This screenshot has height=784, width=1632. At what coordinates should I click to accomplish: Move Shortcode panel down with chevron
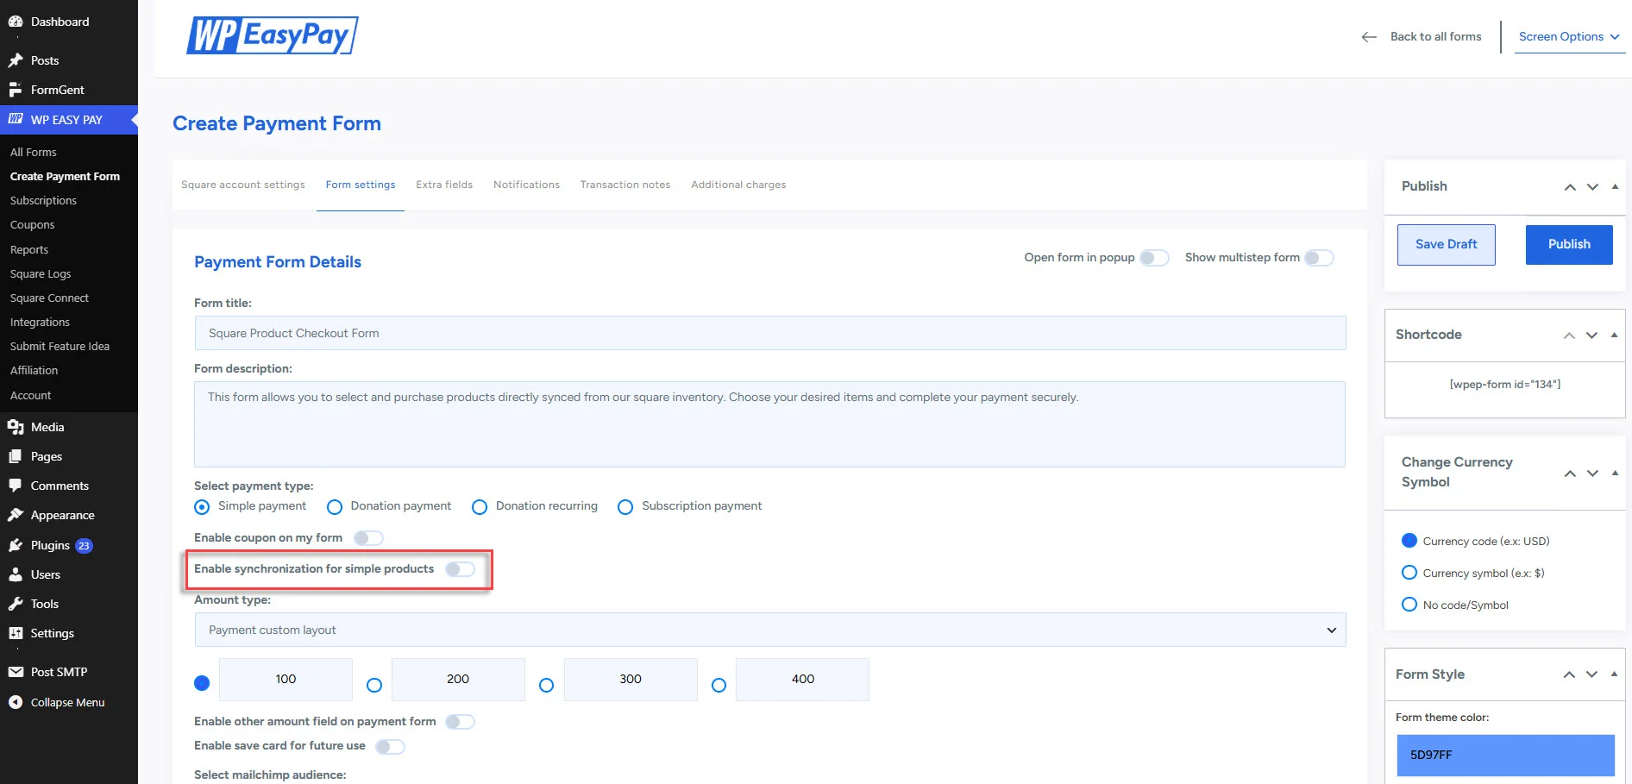pos(1591,336)
